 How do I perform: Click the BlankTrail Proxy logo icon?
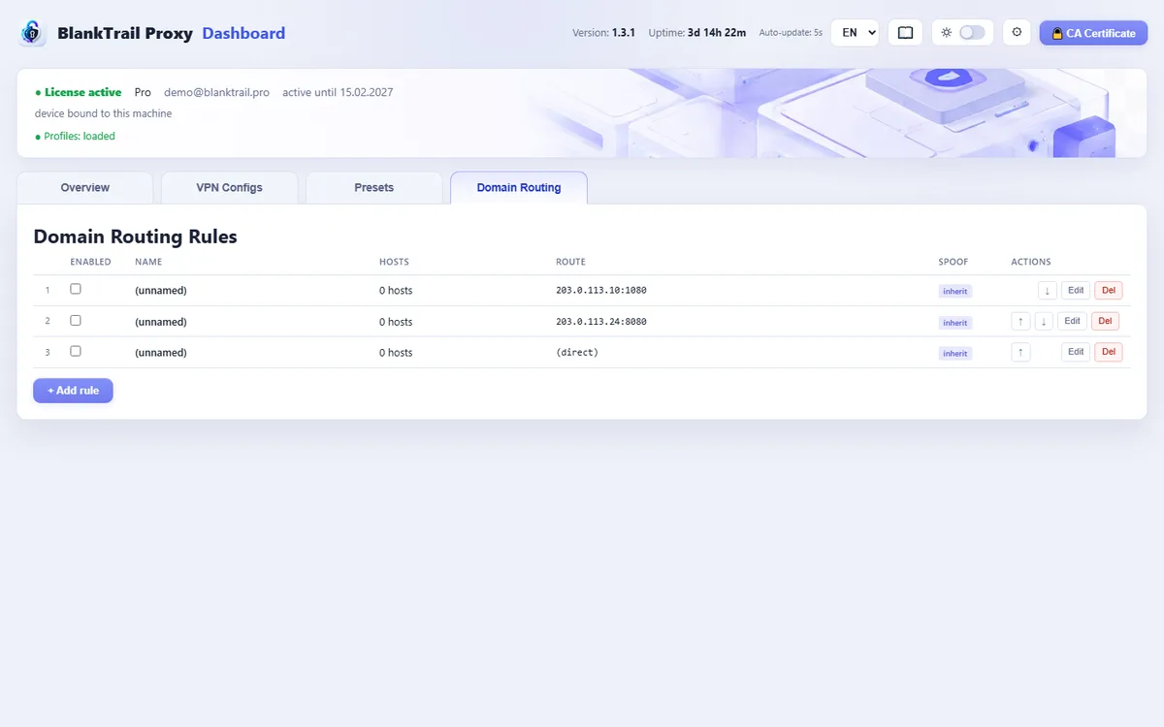(x=32, y=33)
